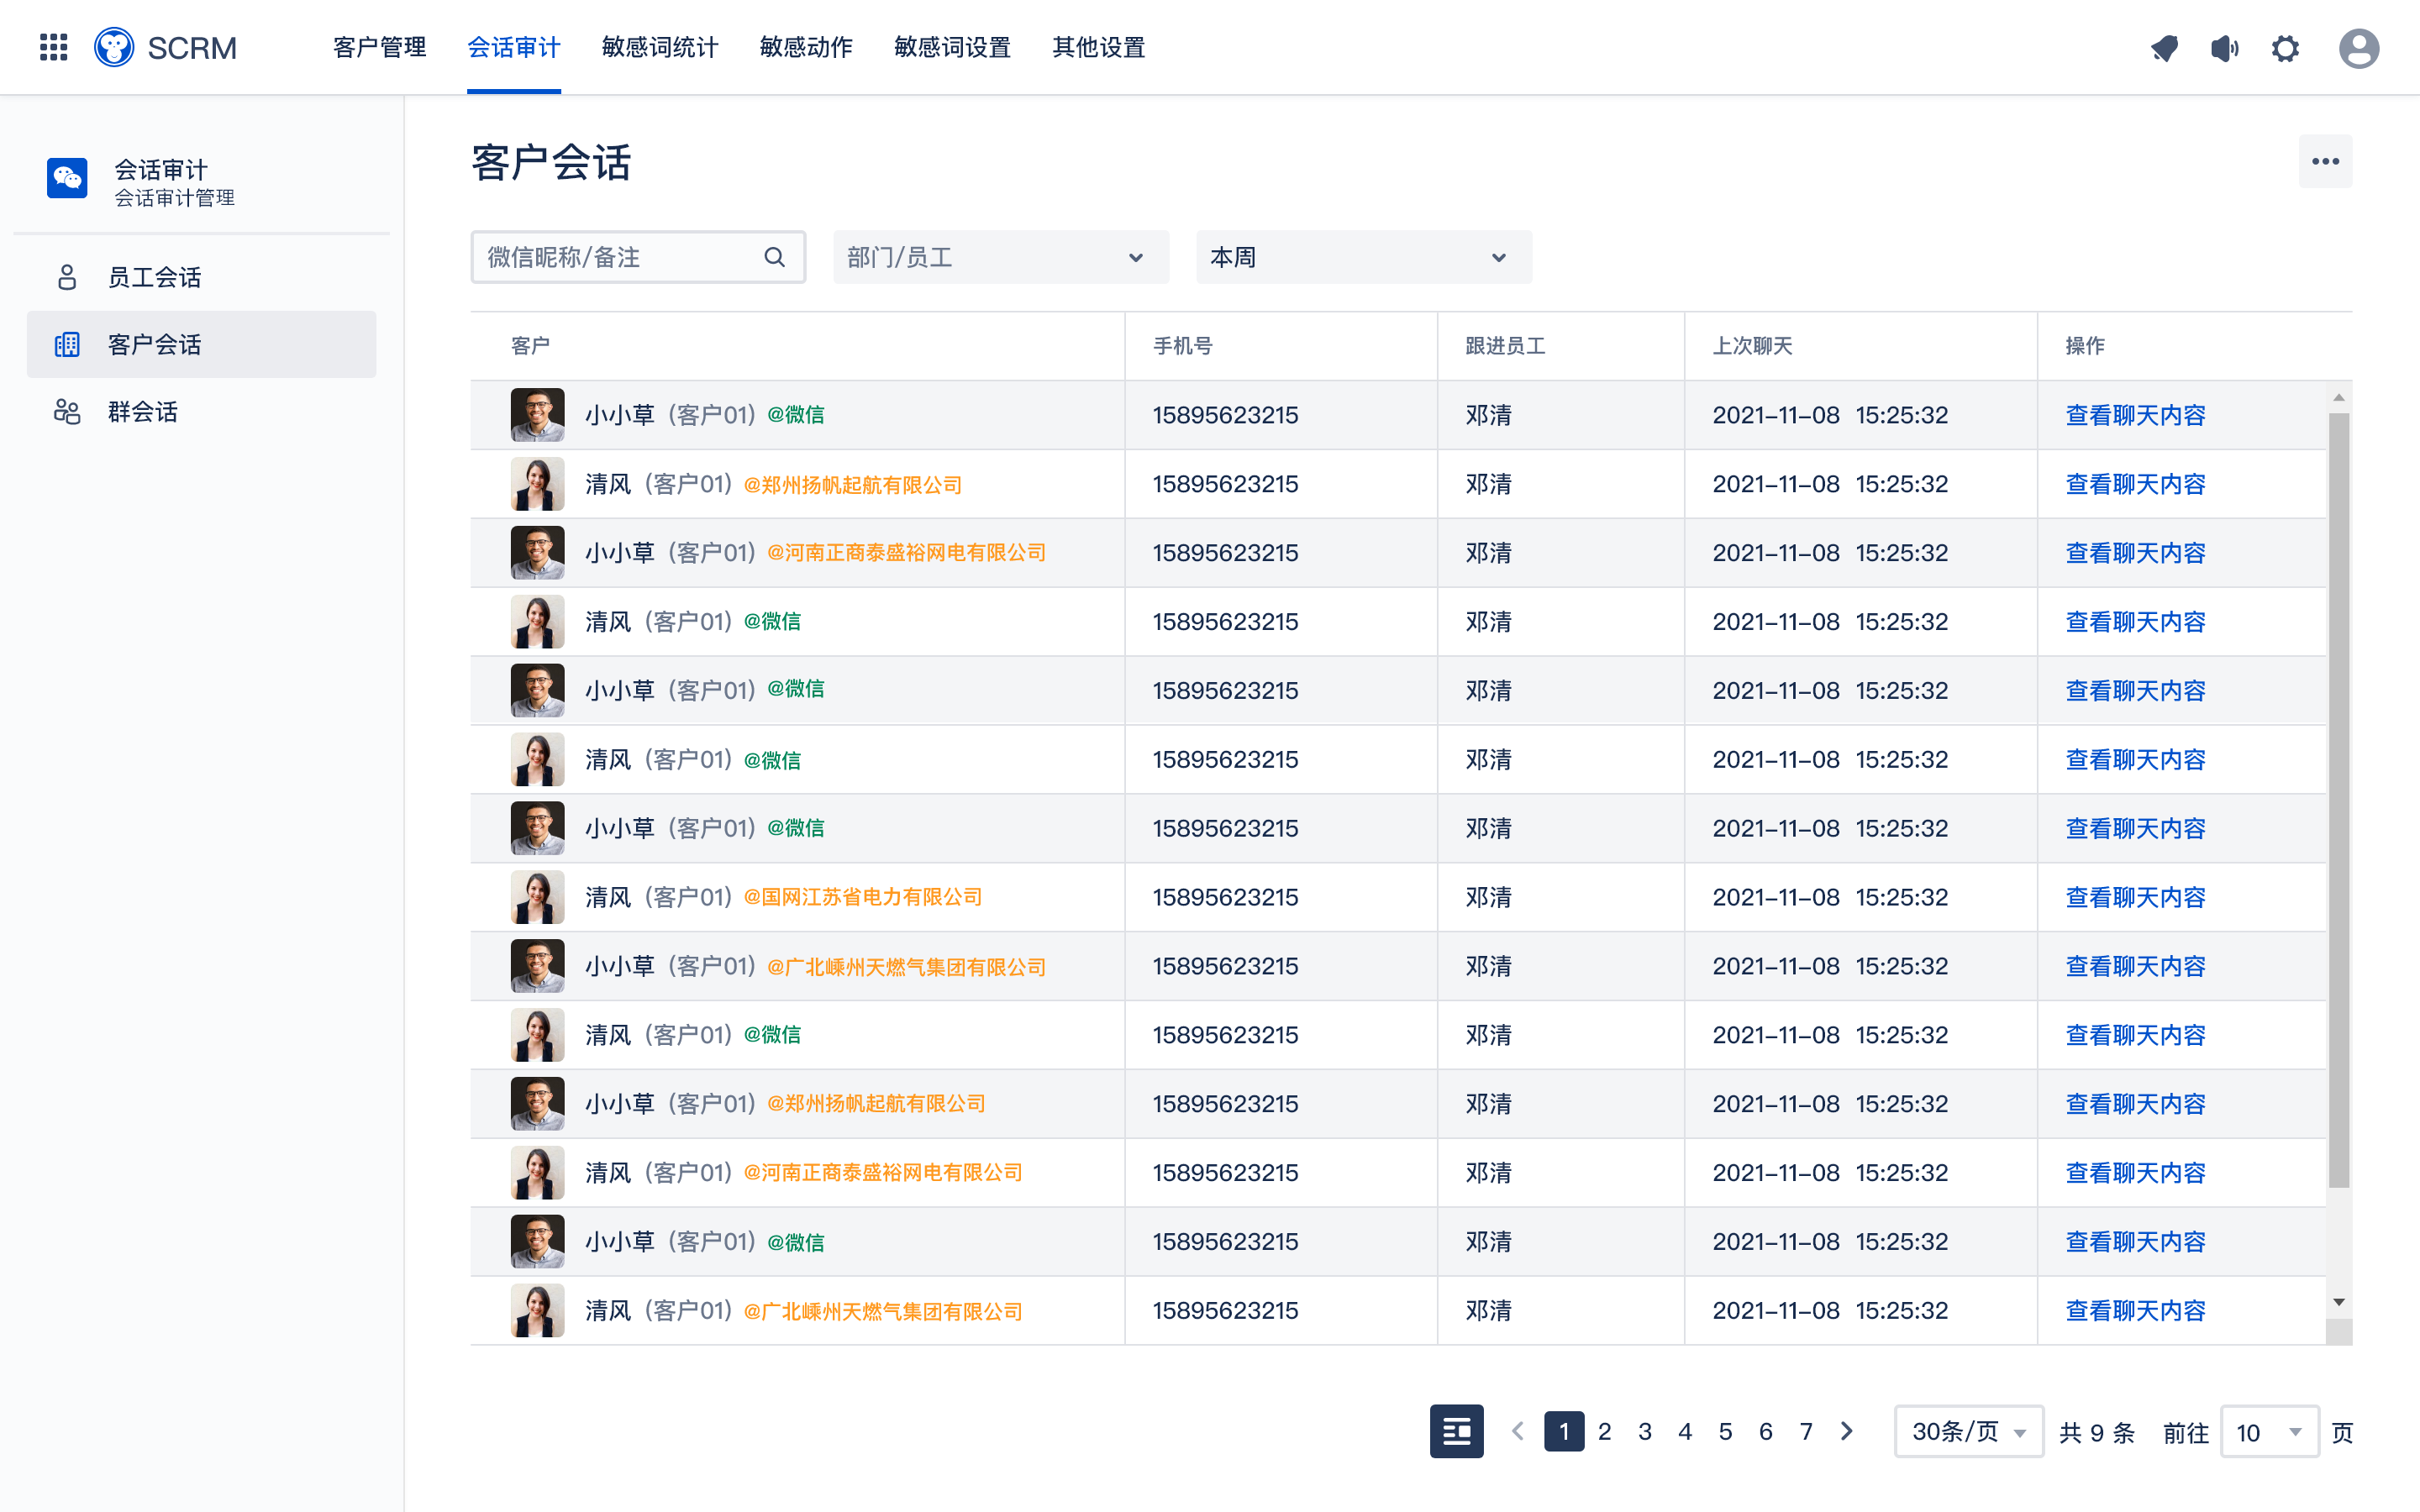Open the 本周 time range dropdown
This screenshot has width=2420, height=1512.
[1364, 257]
